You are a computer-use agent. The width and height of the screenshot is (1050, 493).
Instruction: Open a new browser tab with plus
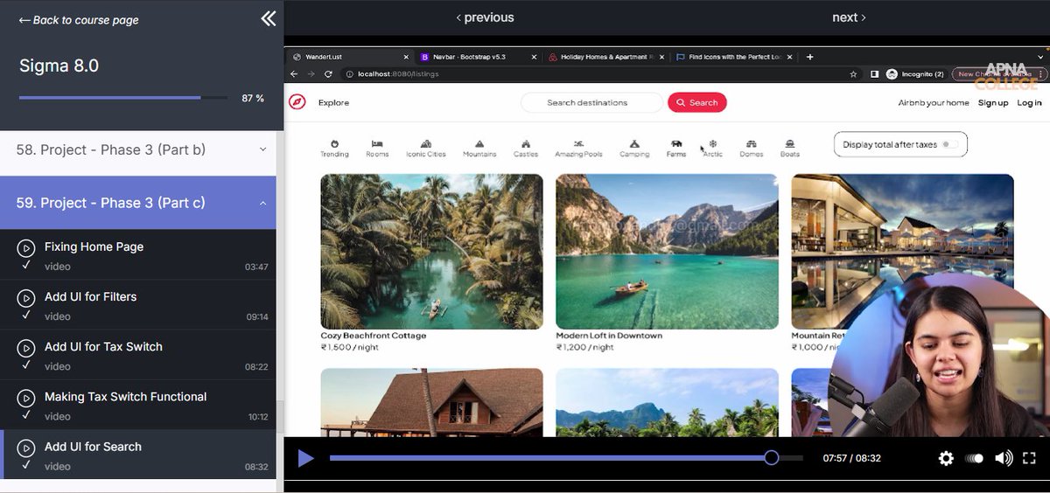pyautogui.click(x=809, y=57)
